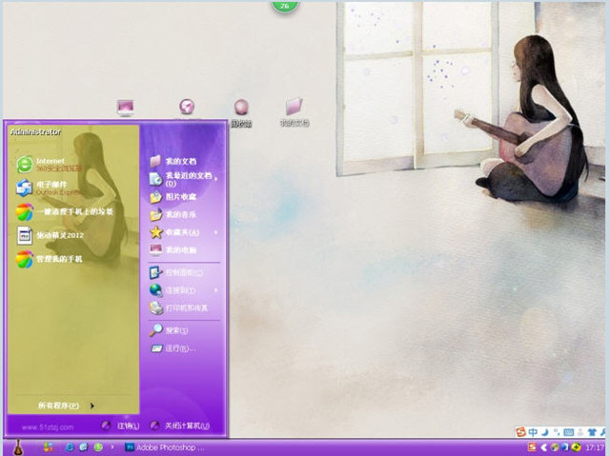610x456 pixels.
Task: Switch to Adobe Photoshop taskbar button
Action: tap(164, 447)
